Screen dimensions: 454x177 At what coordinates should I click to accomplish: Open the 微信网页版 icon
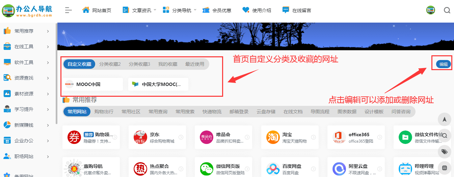pos(206,169)
